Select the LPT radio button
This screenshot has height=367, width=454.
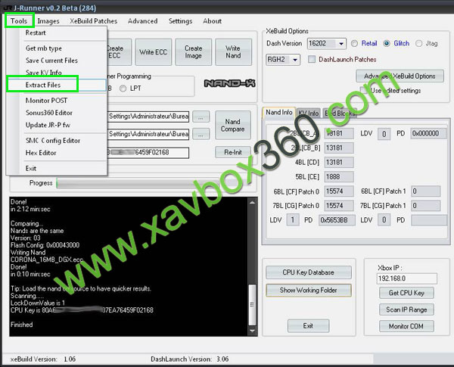[x=123, y=89]
